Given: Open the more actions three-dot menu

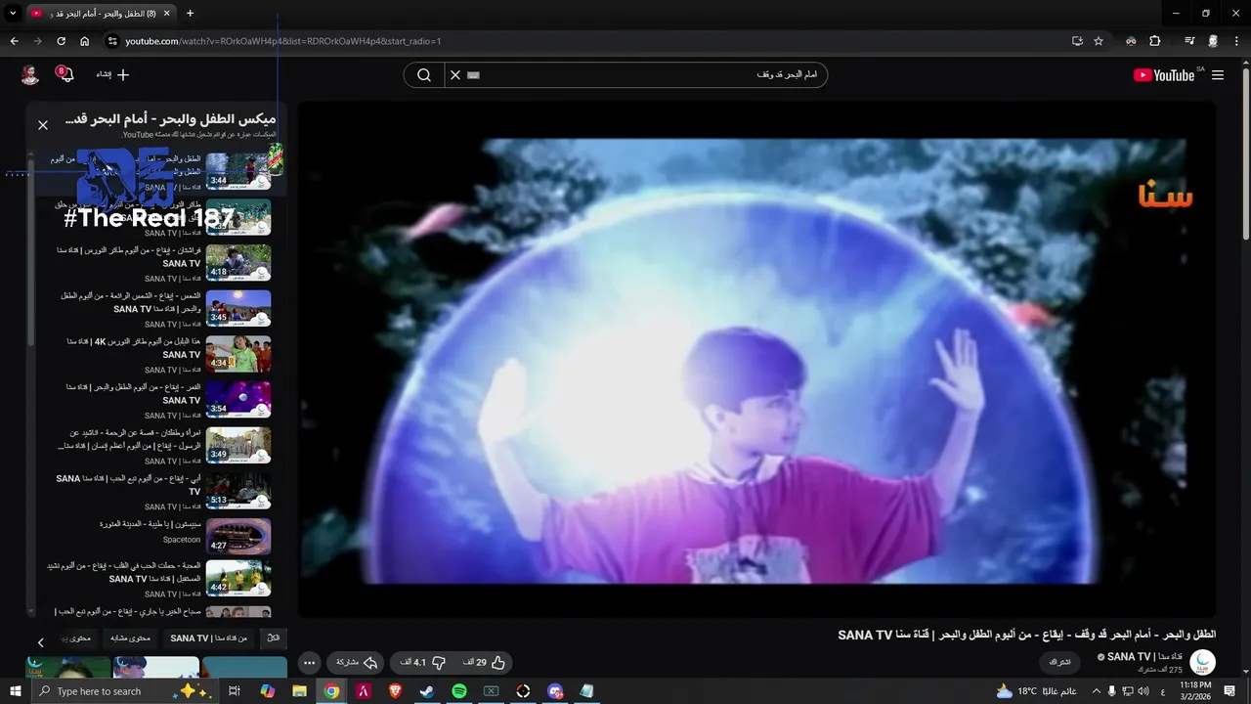Looking at the screenshot, I should pyautogui.click(x=310, y=663).
